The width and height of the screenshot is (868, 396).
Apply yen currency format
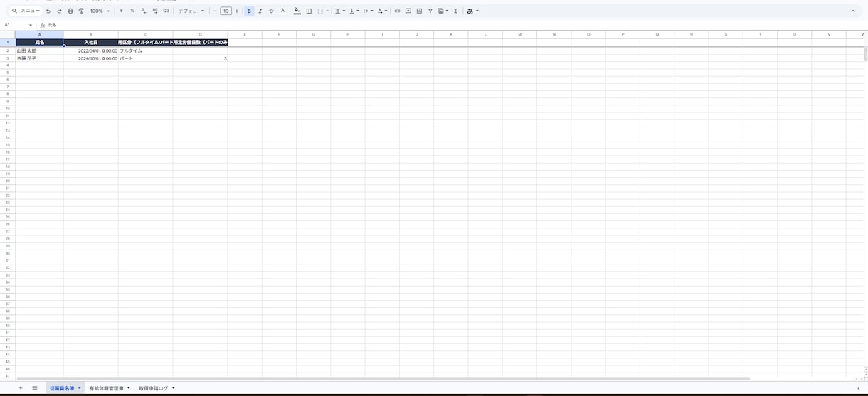(121, 11)
